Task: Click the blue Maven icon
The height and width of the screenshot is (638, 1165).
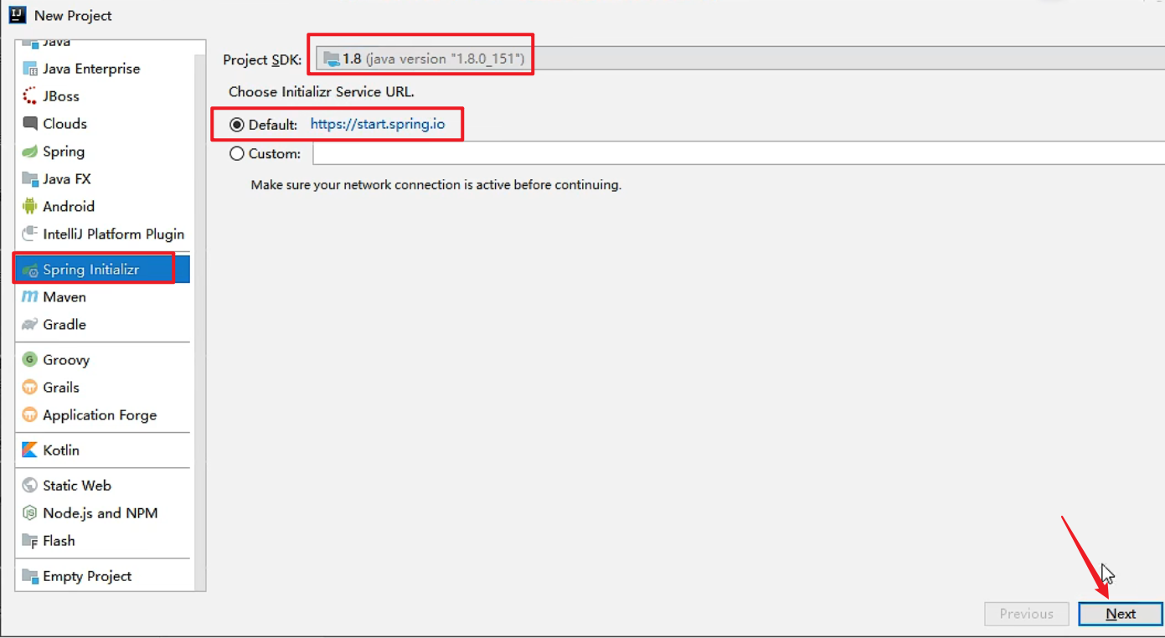Action: pyautogui.click(x=30, y=297)
